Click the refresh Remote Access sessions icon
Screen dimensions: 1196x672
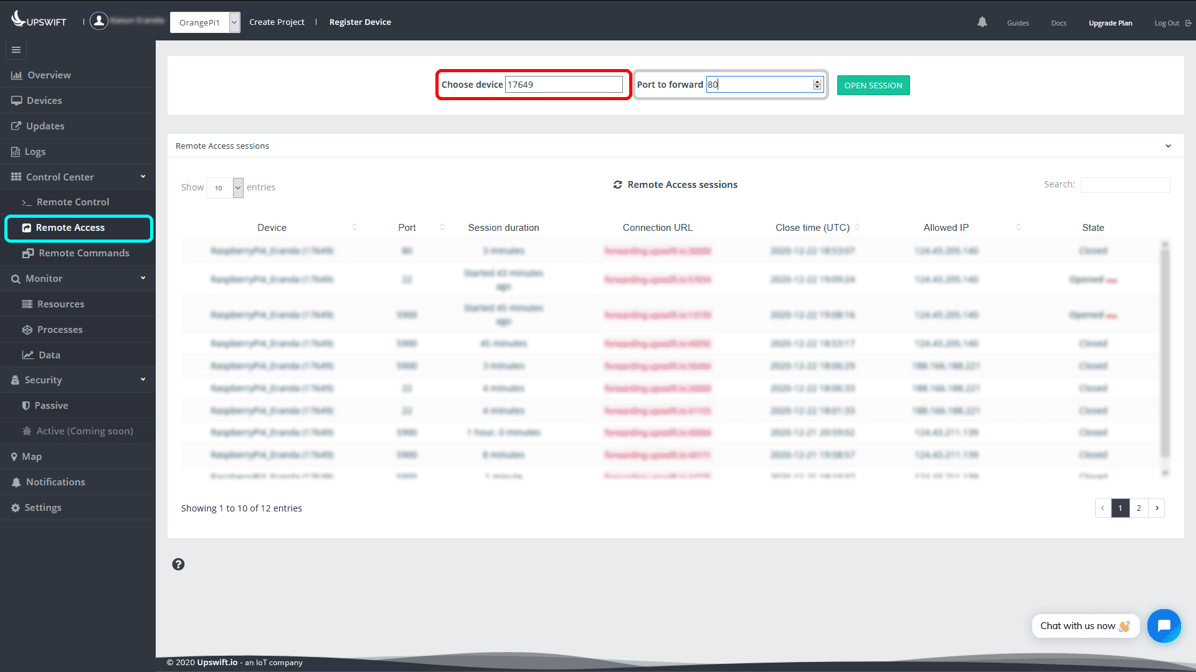[x=617, y=185]
